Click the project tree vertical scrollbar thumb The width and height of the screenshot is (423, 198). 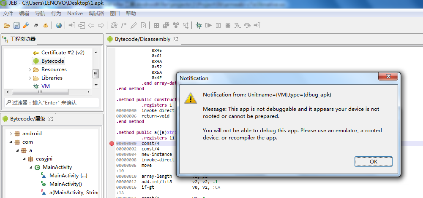[96, 73]
